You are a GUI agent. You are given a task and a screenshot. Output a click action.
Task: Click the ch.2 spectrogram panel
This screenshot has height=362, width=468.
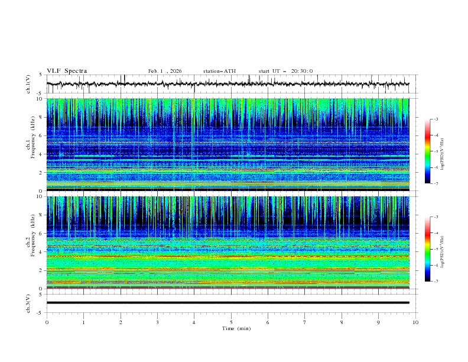pos(227,243)
